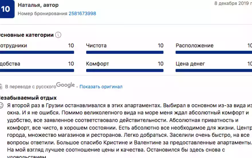Click the smiley face icon beside the review
Viewport: 252px width, 158px height.
point(1,105)
